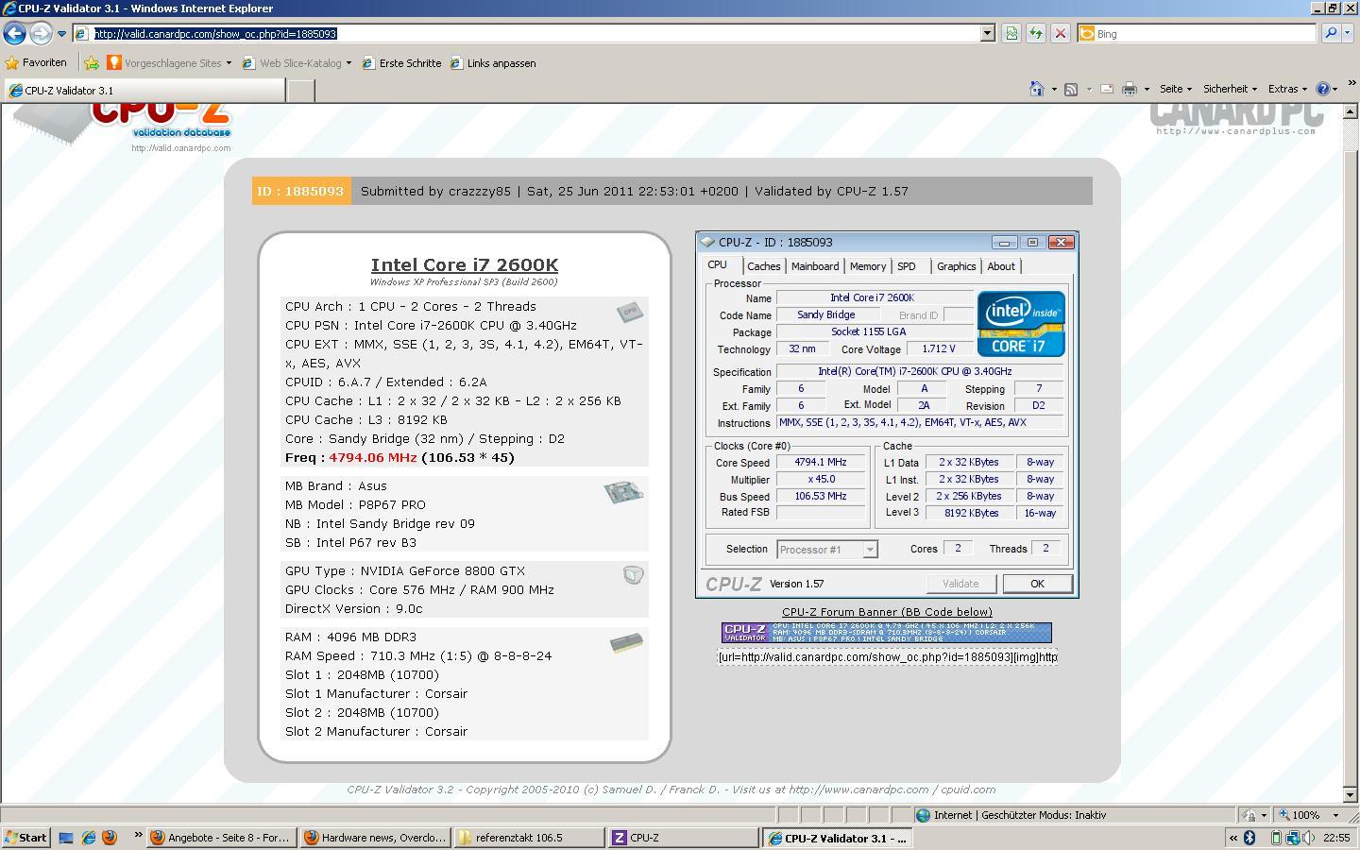
Task: Open search provider dropdown arrow
Action: 1349,33
